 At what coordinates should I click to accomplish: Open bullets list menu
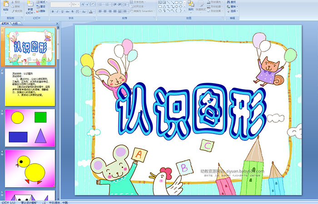coord(101,5)
